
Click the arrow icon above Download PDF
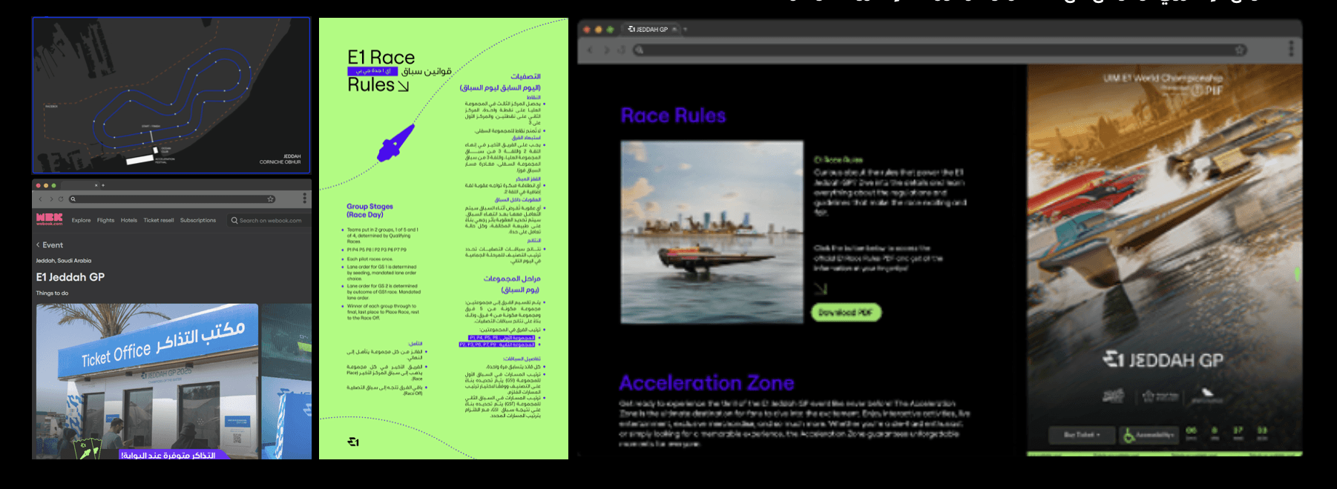pos(820,289)
